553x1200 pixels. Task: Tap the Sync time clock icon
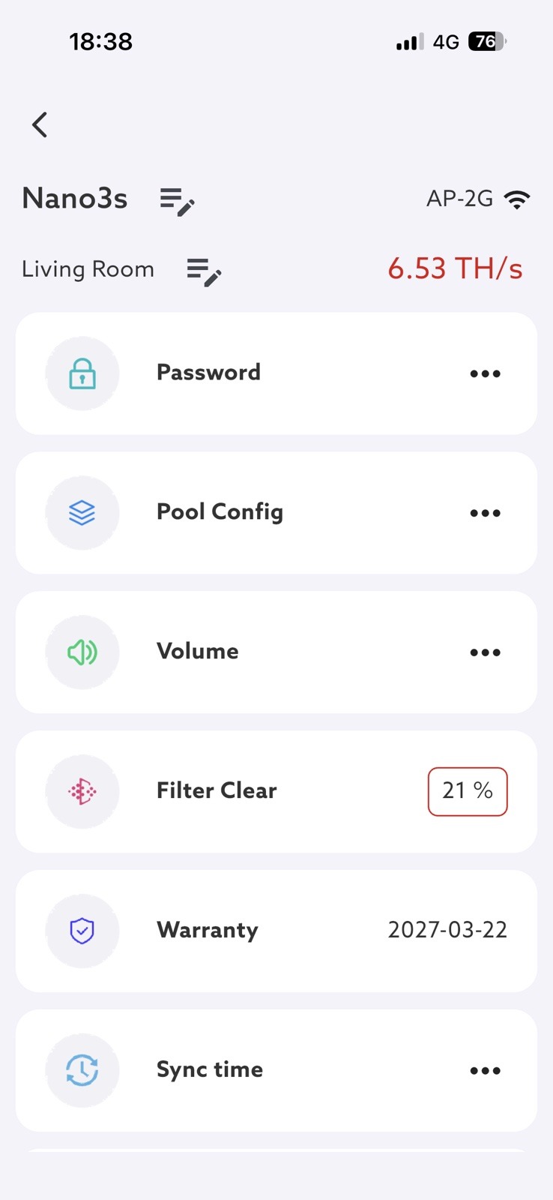[82, 1070]
